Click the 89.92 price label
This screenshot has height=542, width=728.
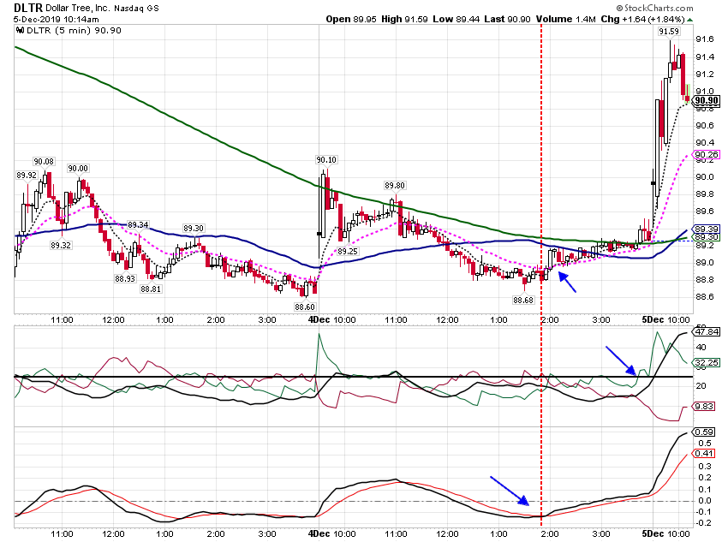[x=27, y=176]
